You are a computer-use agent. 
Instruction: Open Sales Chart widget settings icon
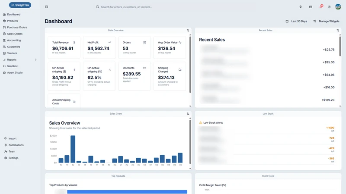tap(188, 114)
